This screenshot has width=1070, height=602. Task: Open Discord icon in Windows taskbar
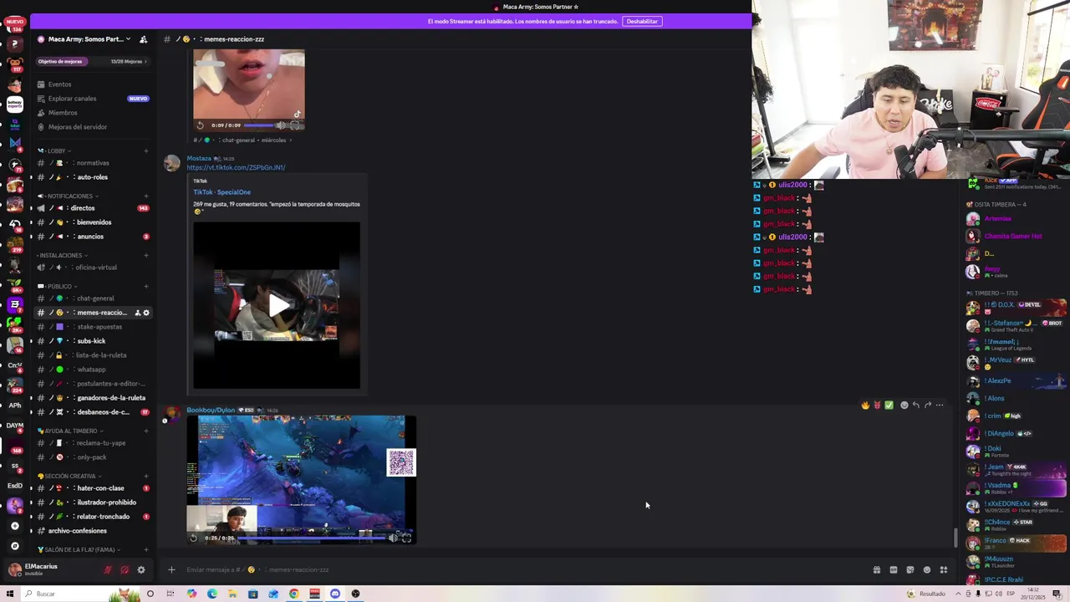tap(335, 594)
